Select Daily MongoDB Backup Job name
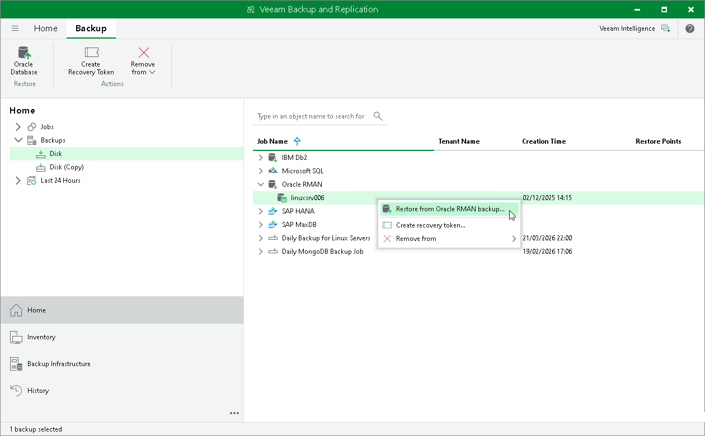705x436 pixels. tap(323, 252)
